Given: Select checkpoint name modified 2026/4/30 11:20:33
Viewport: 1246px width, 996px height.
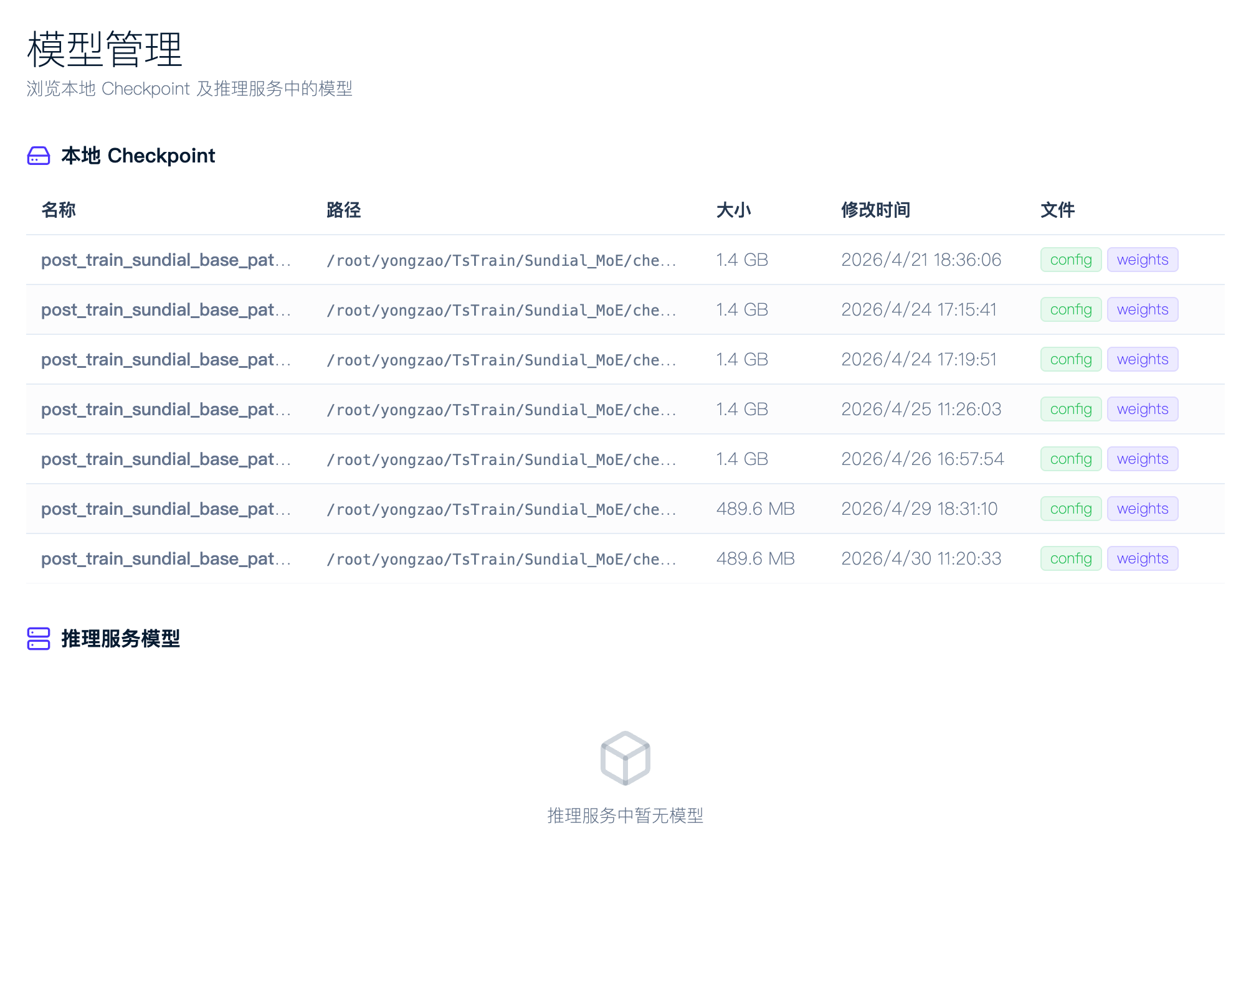Looking at the screenshot, I should [x=166, y=558].
